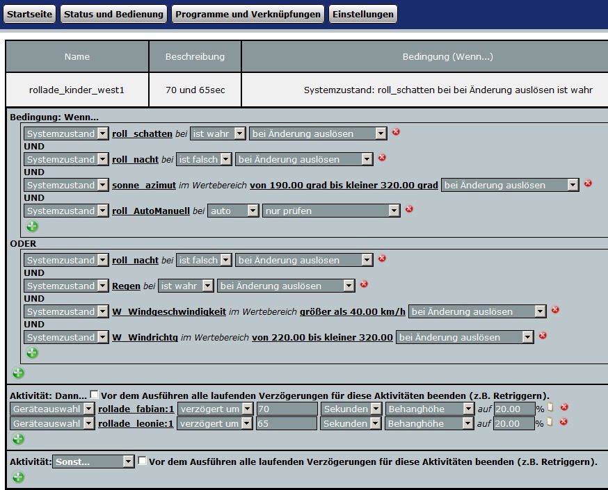608x490 pixels.
Task: Click the delay field showing 70
Action: [287, 409]
